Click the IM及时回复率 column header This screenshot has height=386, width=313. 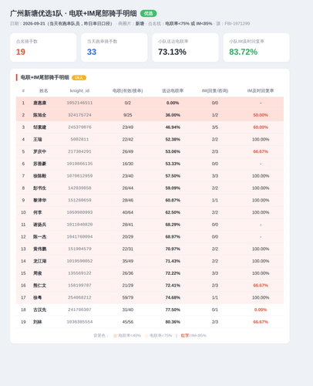click(261, 90)
